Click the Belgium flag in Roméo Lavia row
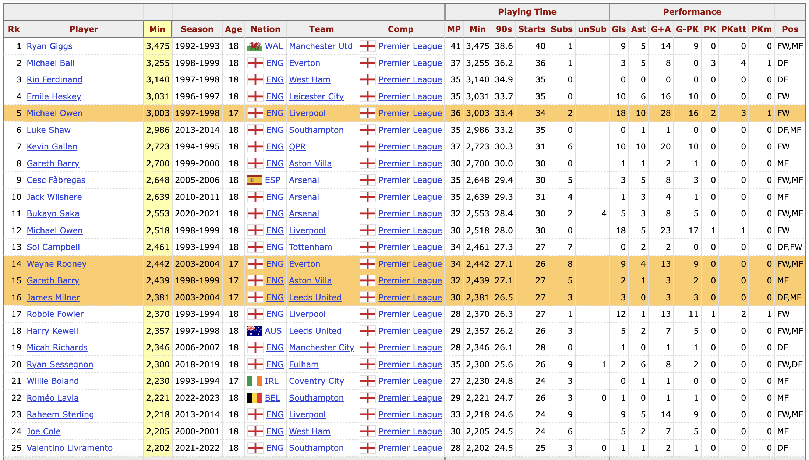809x460 pixels. 254,398
